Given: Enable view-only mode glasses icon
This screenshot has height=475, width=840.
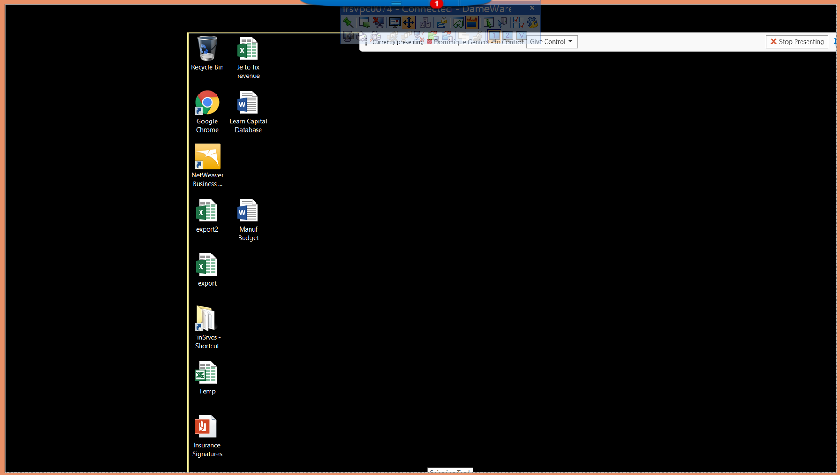Looking at the screenshot, I should coord(458,22).
